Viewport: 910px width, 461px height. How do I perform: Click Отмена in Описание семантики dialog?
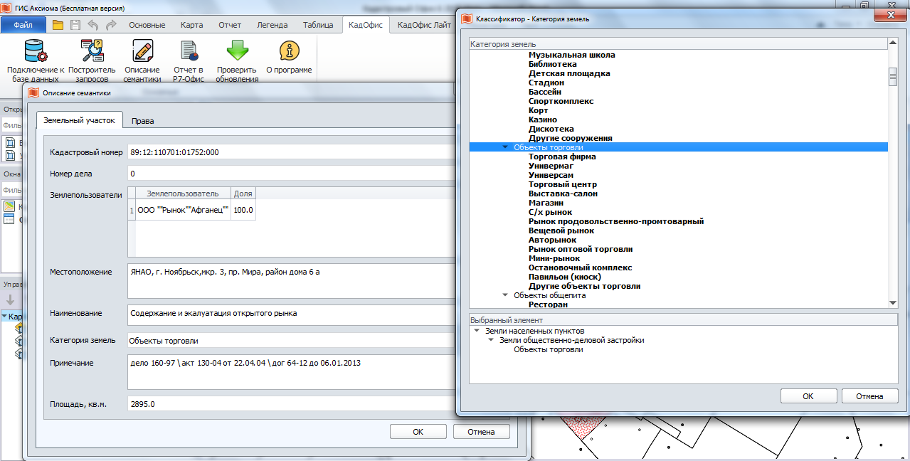click(481, 432)
